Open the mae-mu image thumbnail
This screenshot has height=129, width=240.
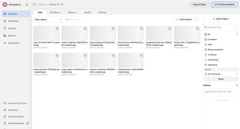(x=46, y=33)
